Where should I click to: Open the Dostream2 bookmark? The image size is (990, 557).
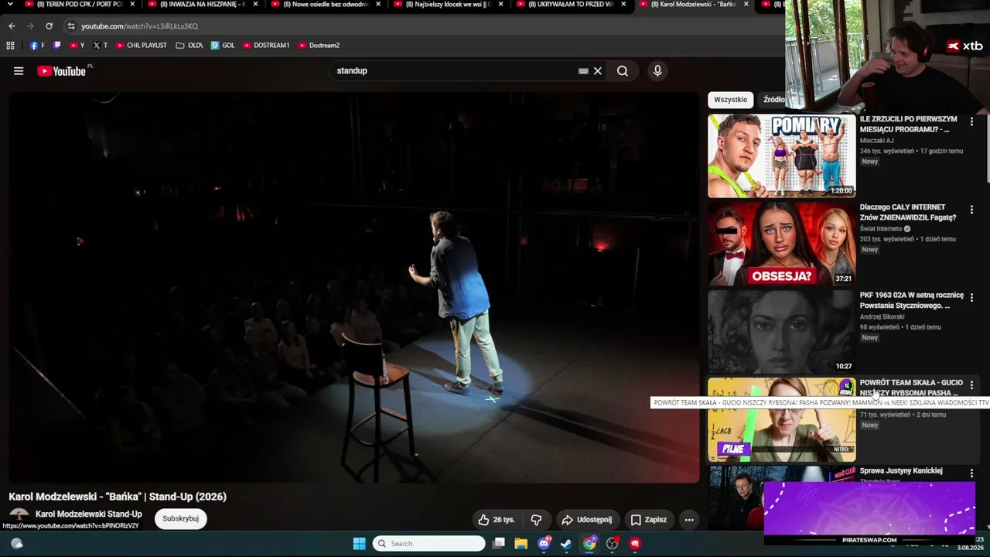319,46
